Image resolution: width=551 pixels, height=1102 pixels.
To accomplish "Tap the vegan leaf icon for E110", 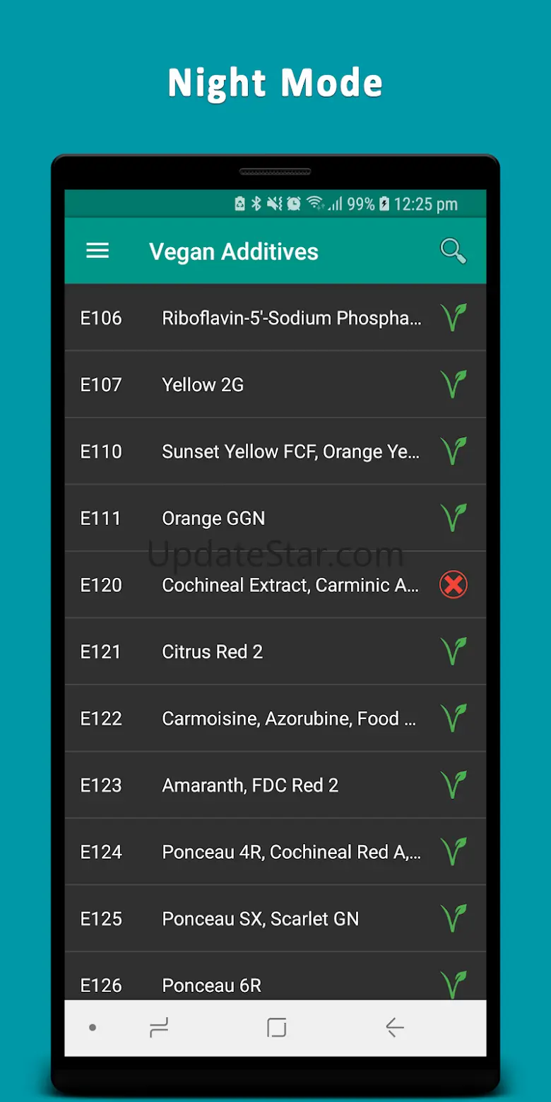I will [x=453, y=451].
